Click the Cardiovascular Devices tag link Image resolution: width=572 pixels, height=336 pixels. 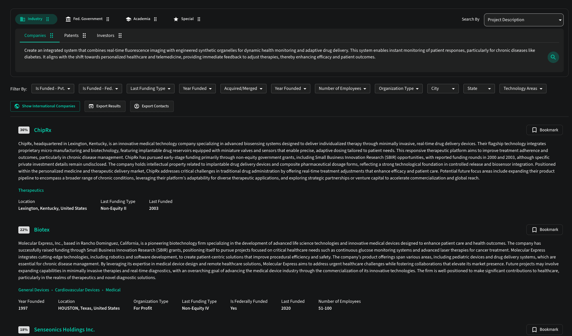pyautogui.click(x=77, y=290)
